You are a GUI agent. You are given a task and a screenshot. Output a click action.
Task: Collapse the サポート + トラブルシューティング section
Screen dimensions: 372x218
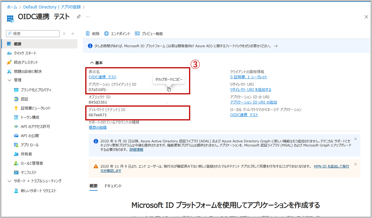pos(9,181)
